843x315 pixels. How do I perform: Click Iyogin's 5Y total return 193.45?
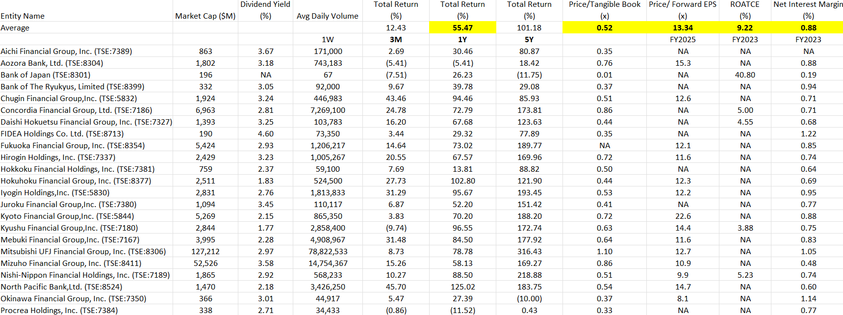pyautogui.click(x=529, y=193)
